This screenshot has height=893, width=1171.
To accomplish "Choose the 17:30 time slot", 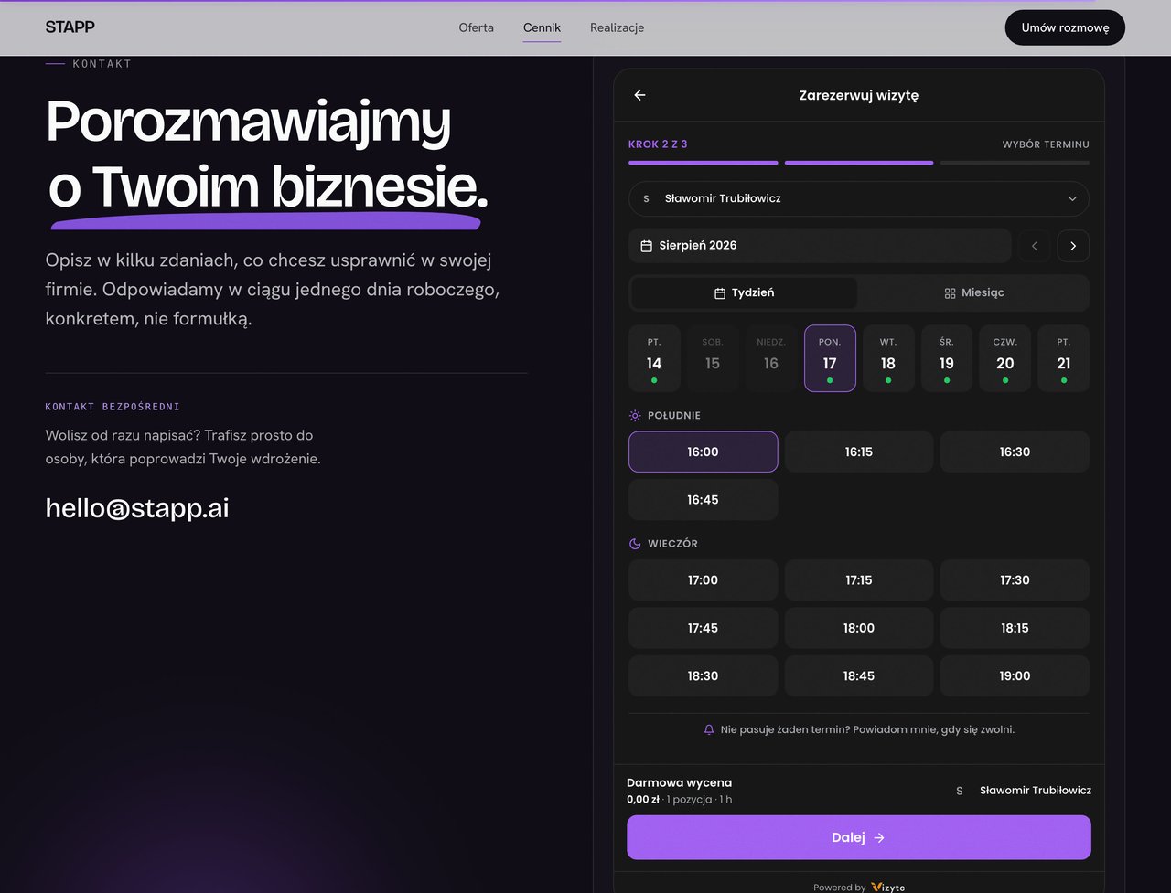I will click(1015, 580).
